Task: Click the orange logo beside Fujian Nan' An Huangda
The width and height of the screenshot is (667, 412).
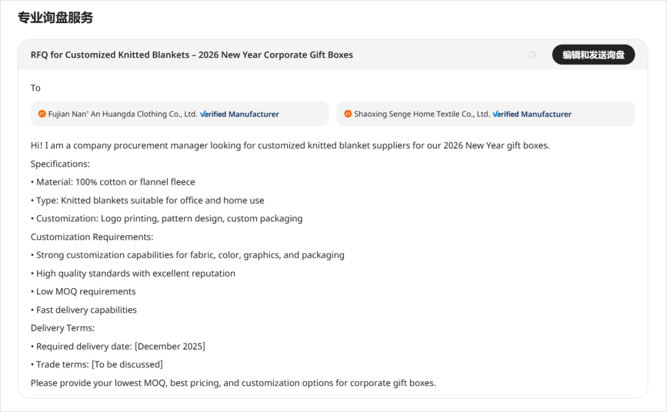Action: click(x=42, y=114)
